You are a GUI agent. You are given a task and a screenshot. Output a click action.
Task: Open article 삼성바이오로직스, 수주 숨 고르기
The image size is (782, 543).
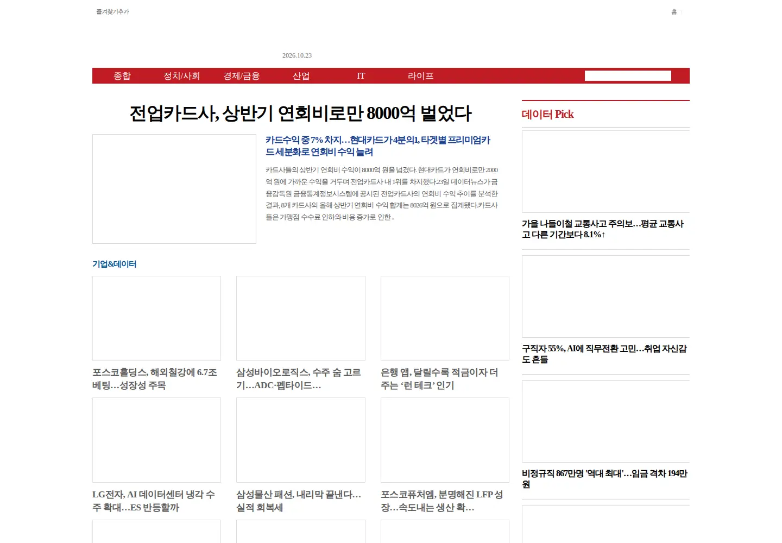[299, 379]
